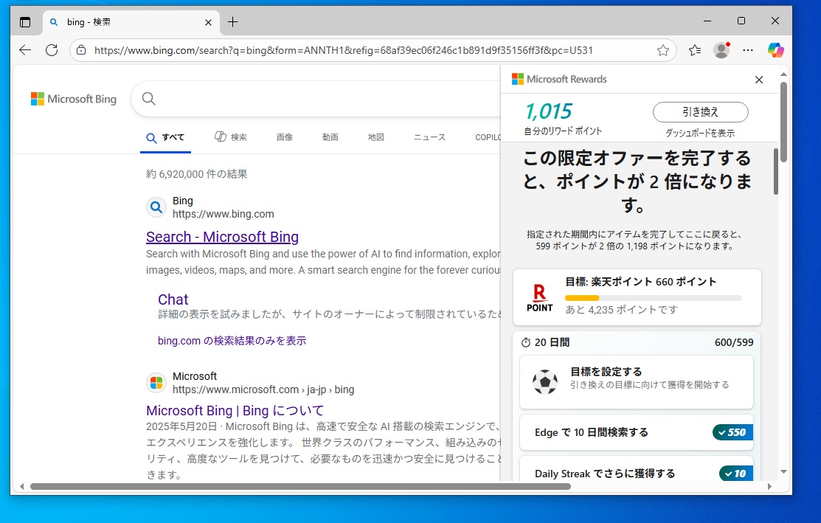Click the あと 4,235 ポイントです text
The width and height of the screenshot is (821, 523).
(x=622, y=310)
